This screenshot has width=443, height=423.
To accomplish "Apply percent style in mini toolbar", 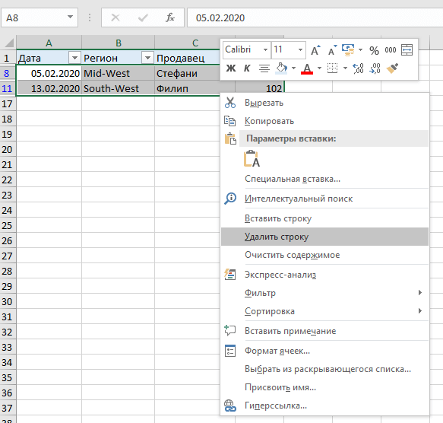I will tap(374, 50).
